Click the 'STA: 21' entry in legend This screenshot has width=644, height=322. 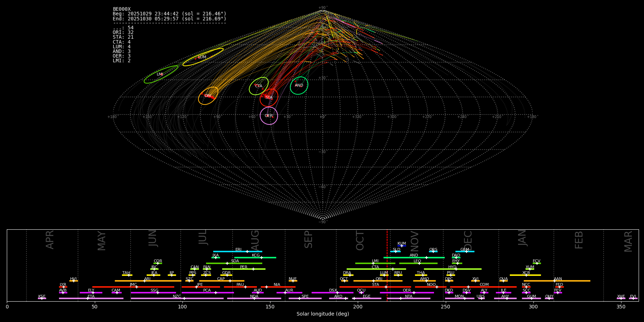[x=123, y=37]
